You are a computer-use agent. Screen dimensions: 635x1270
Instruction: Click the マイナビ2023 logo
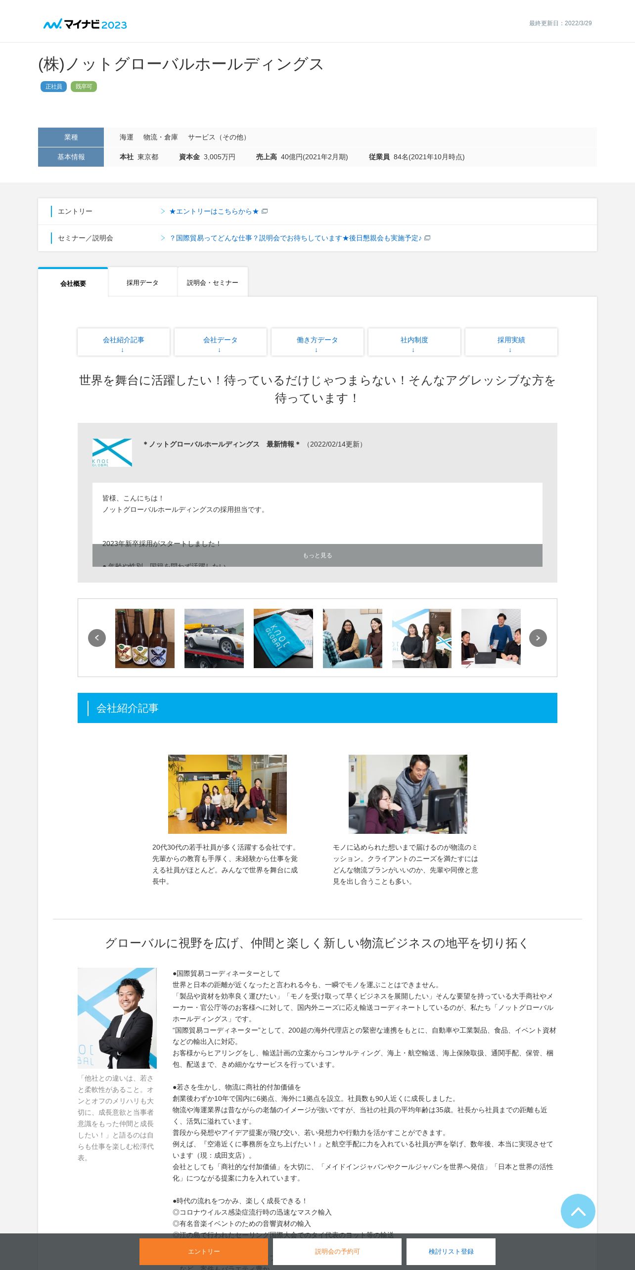point(85,24)
